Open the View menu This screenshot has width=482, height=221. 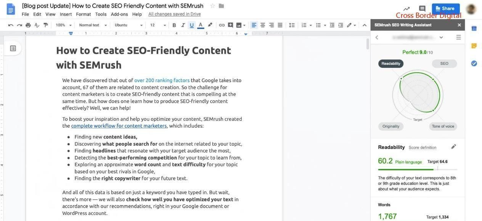coord(50,14)
